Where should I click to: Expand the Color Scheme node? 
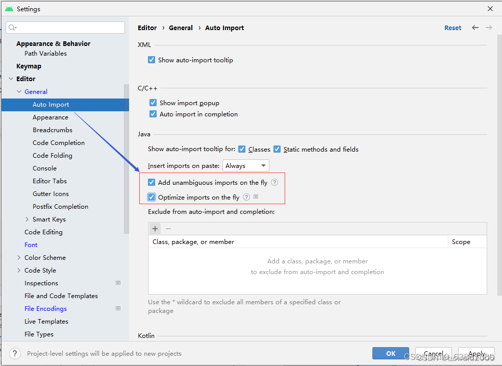(x=19, y=257)
